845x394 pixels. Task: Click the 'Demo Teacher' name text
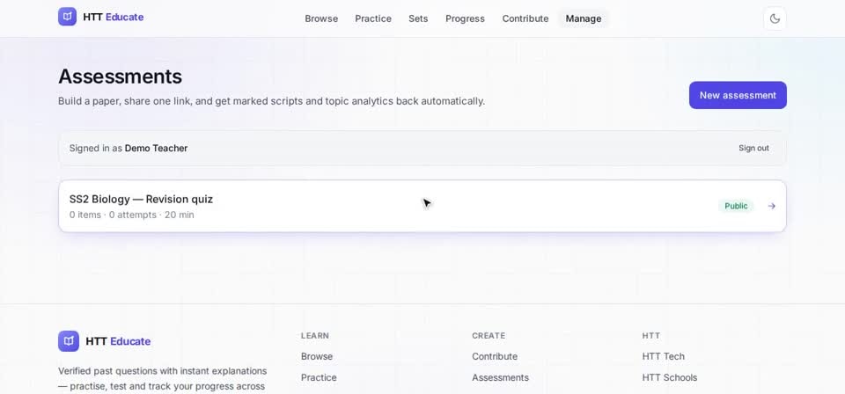pos(157,148)
